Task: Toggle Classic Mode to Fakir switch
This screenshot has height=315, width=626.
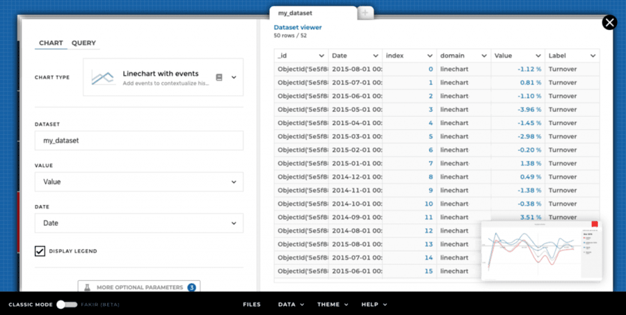Action: (x=66, y=305)
